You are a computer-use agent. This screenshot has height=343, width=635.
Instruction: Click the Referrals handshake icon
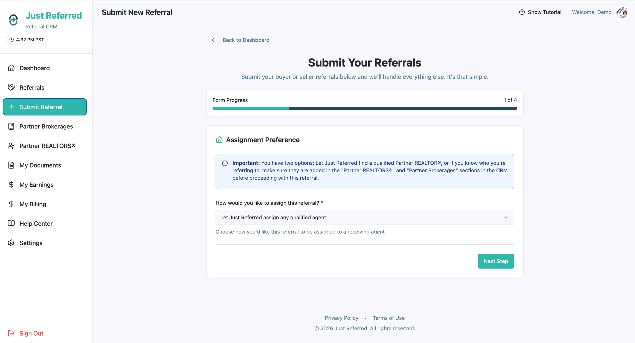[11, 87]
